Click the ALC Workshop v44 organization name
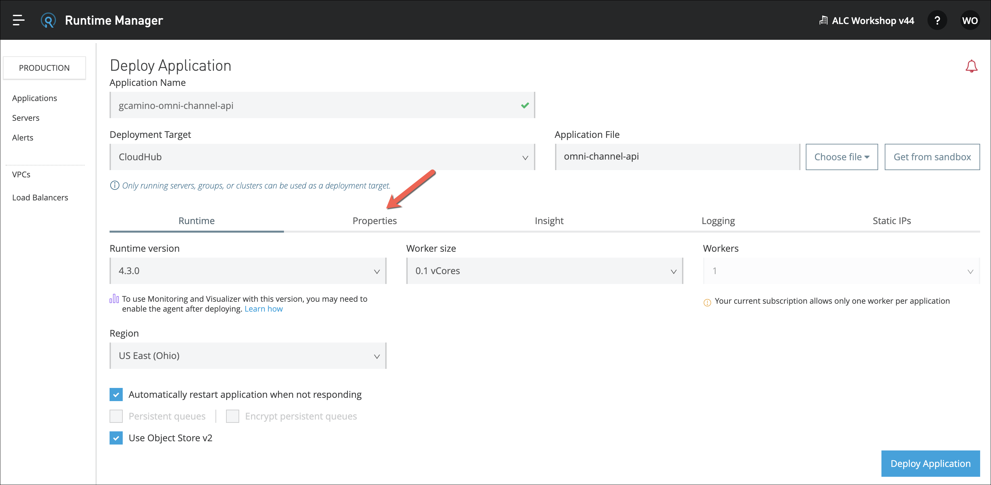This screenshot has width=991, height=485. pyautogui.click(x=873, y=20)
